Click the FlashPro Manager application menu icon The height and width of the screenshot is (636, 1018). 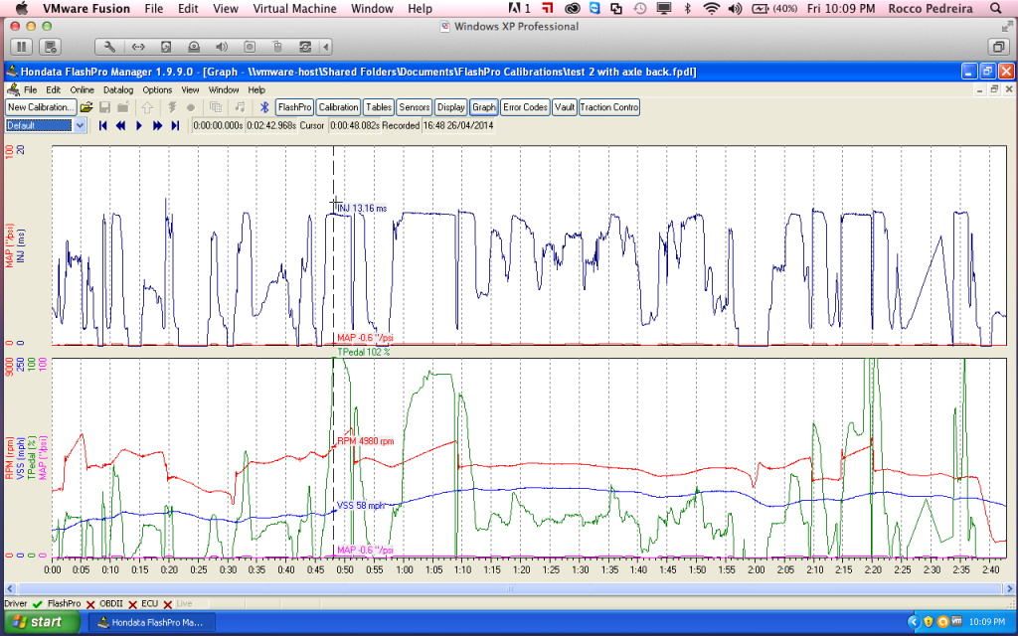click(12, 89)
